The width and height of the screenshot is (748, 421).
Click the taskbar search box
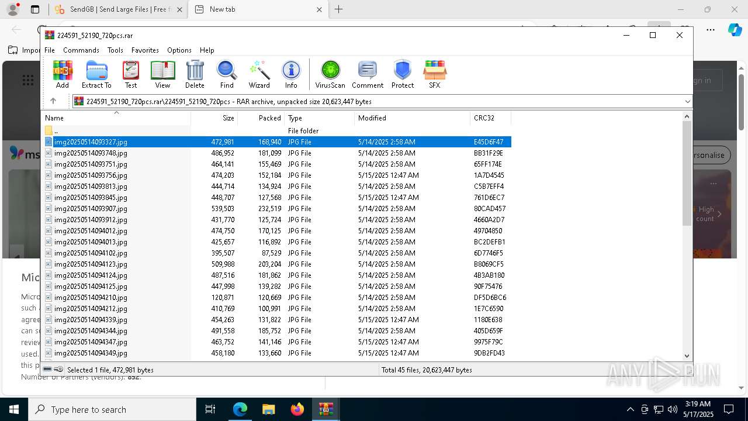(x=112, y=409)
